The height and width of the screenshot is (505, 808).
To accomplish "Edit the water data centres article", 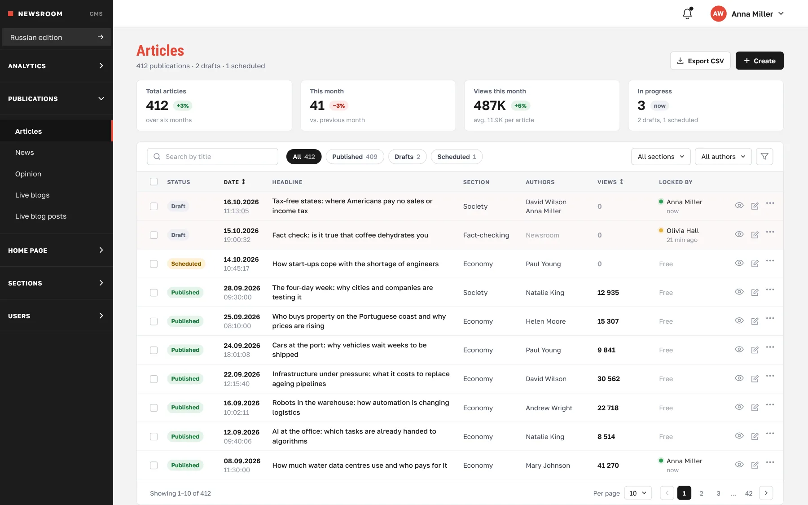I will point(755,465).
